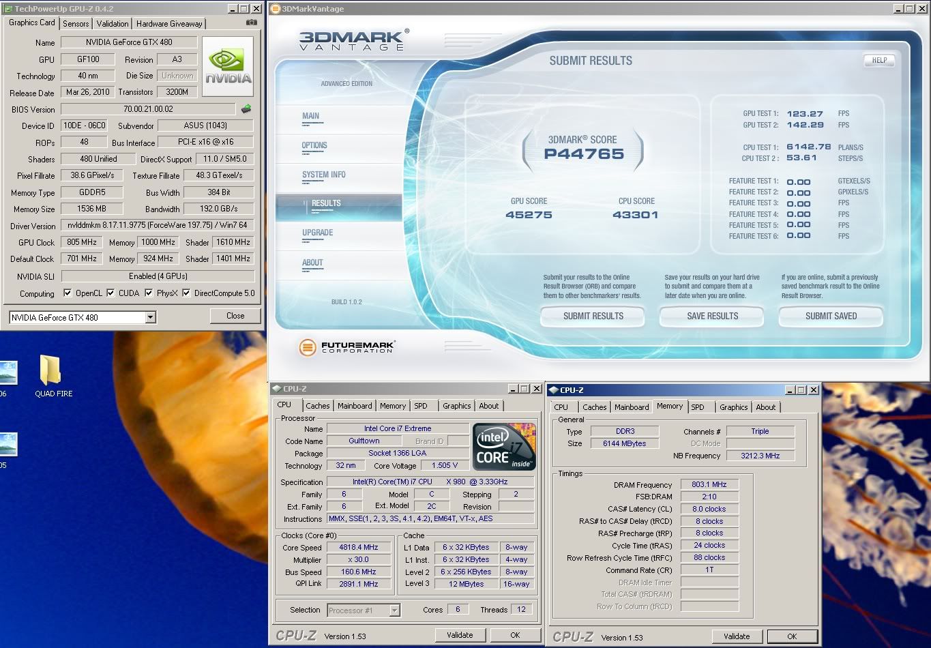The image size is (931, 648).
Task: Click the NVIDIA logo in GPU-Z
Action: (x=228, y=67)
